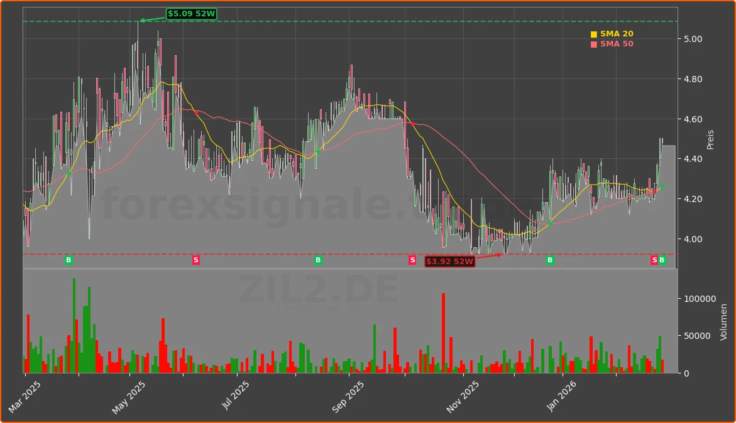Click the green arrow pointing to the 52-week high
736x423 pixels.
point(149,18)
